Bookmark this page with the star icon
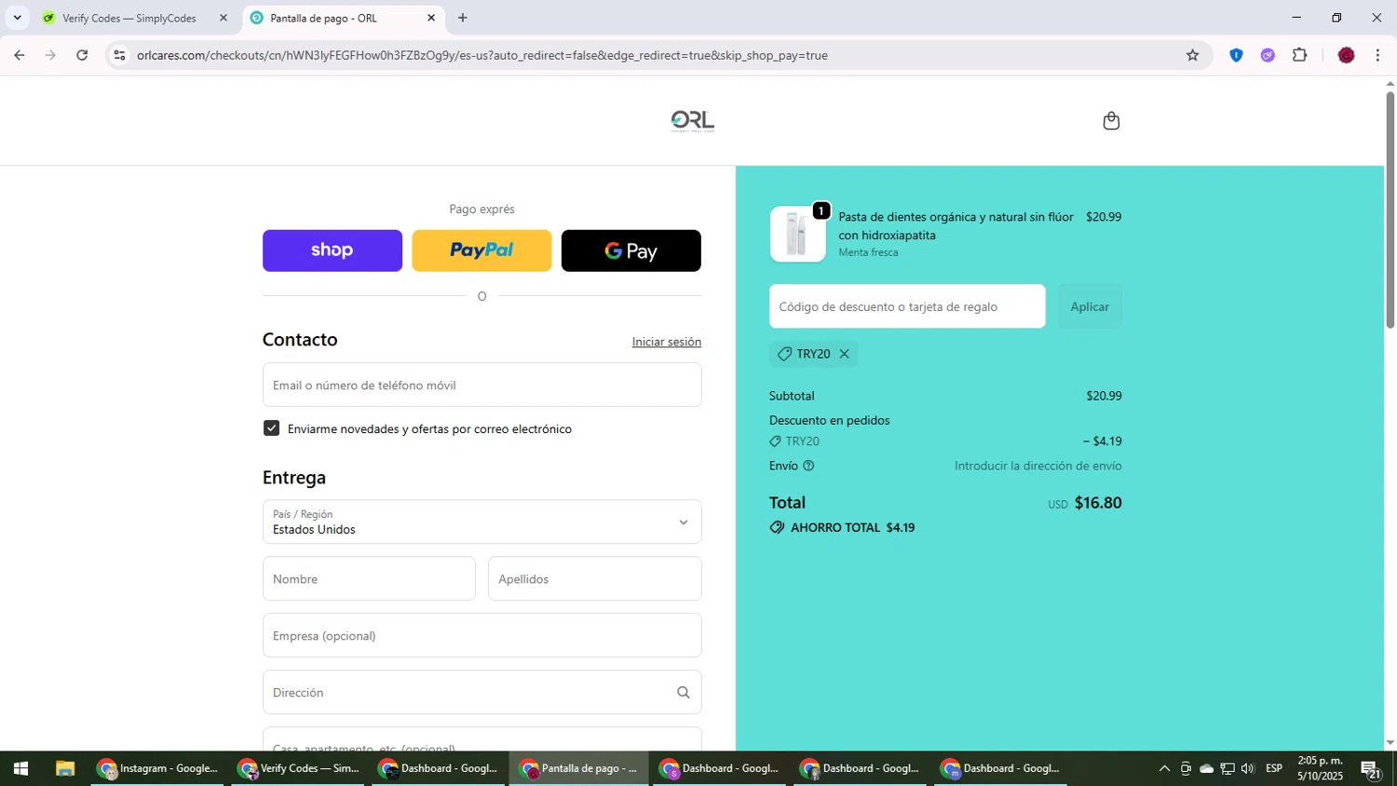Image resolution: width=1397 pixels, height=786 pixels. 1192,55
